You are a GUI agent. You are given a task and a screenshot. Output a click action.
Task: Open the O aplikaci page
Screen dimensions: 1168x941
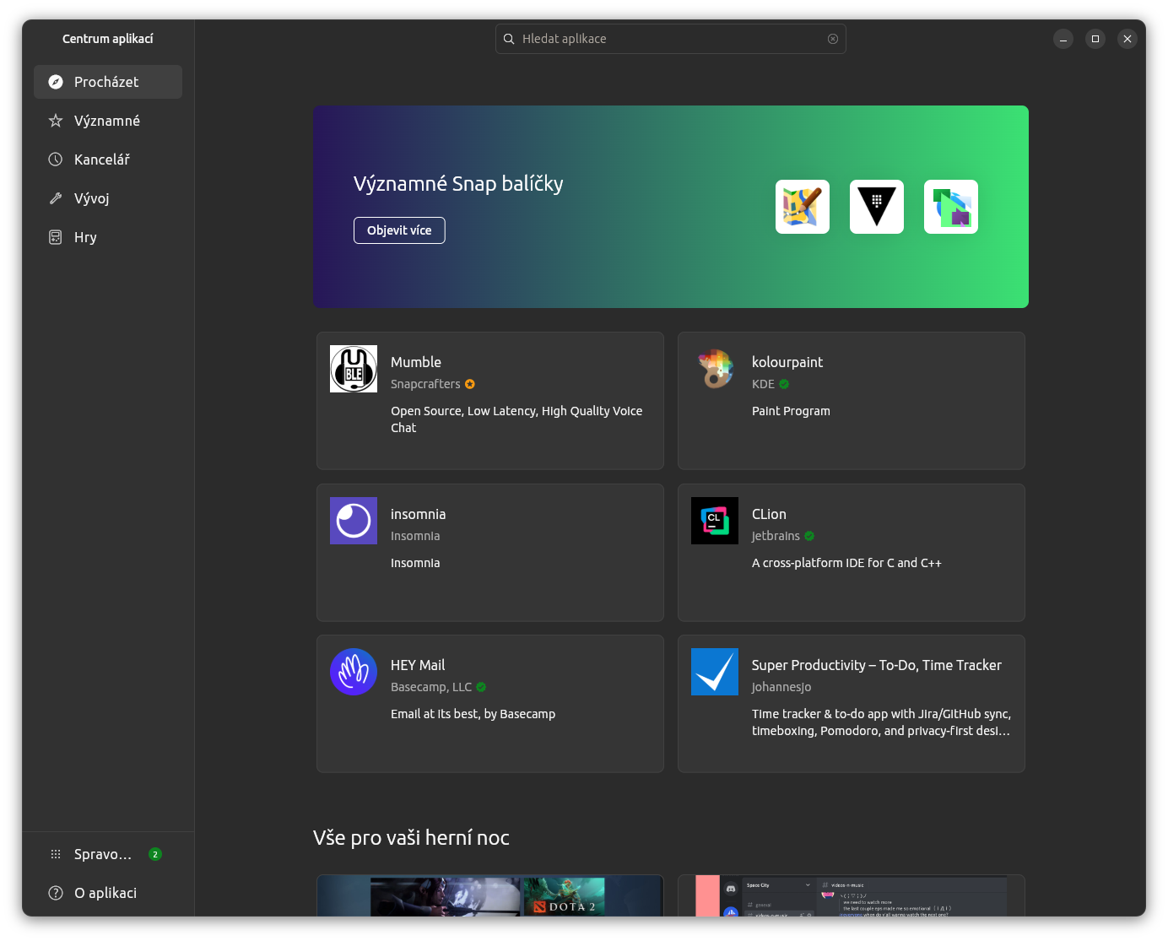[x=108, y=893]
